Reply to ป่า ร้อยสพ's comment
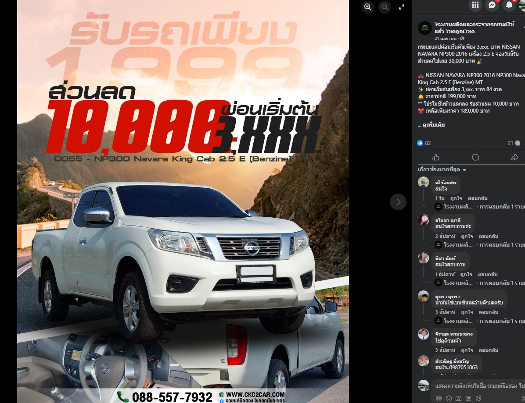Image resolution: width=525 pixels, height=403 pixels. [478, 198]
